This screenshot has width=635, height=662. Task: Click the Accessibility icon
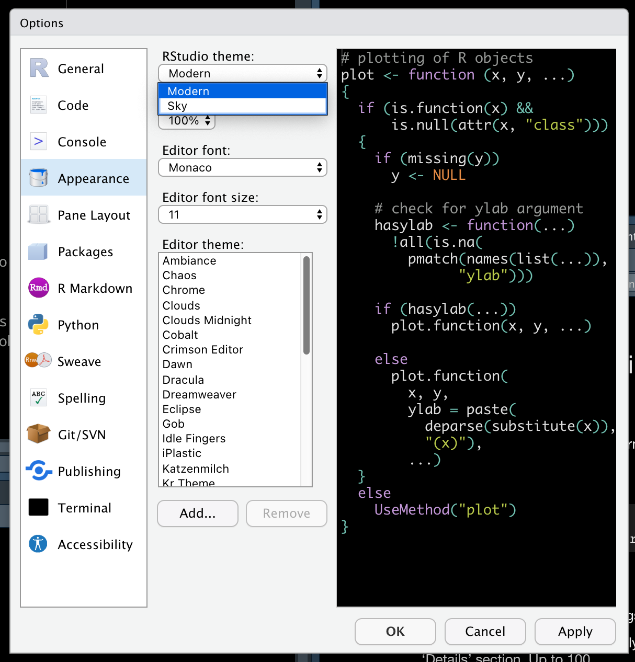[x=38, y=544]
